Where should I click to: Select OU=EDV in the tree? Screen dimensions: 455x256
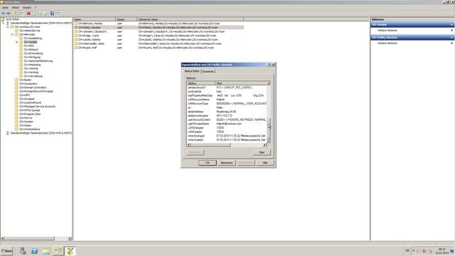(x=28, y=46)
